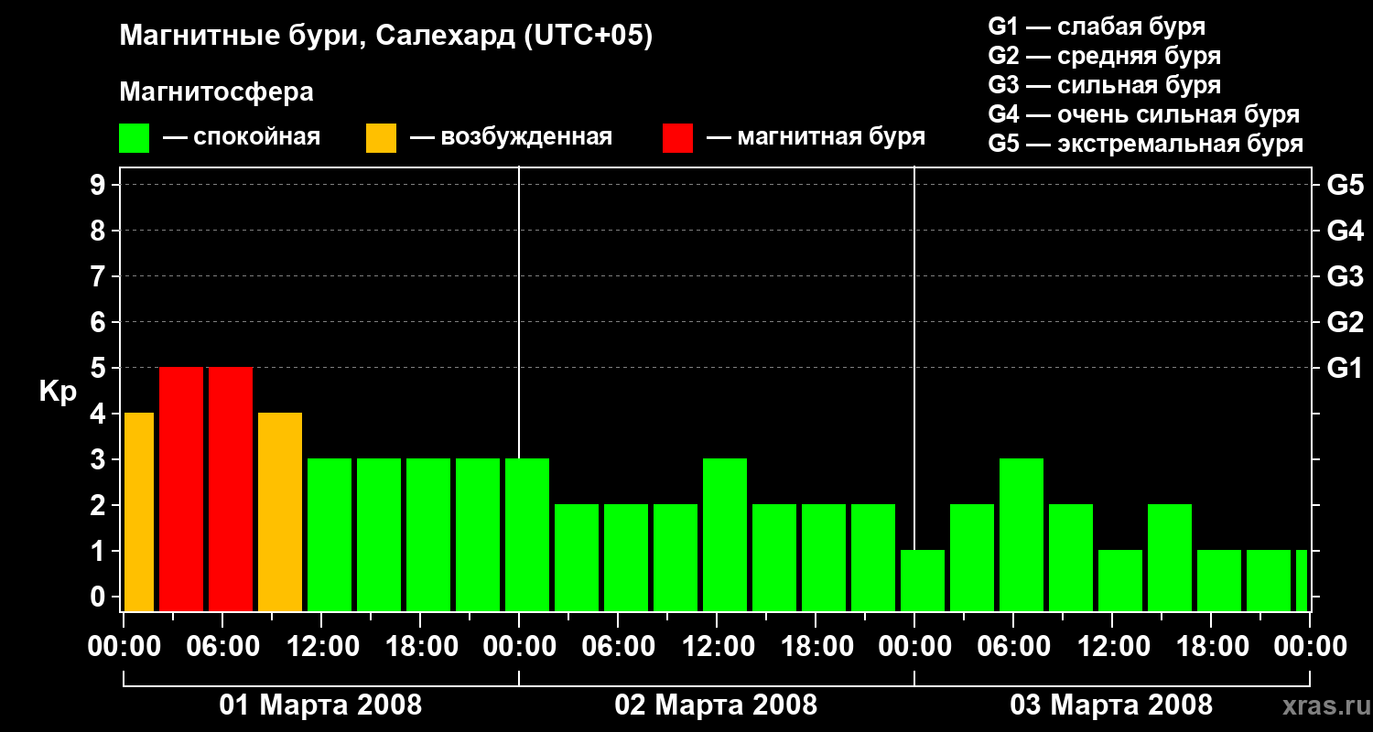Select the orange 'возбужденная' legend swatch
This screenshot has height=732, width=1373.
(x=381, y=138)
